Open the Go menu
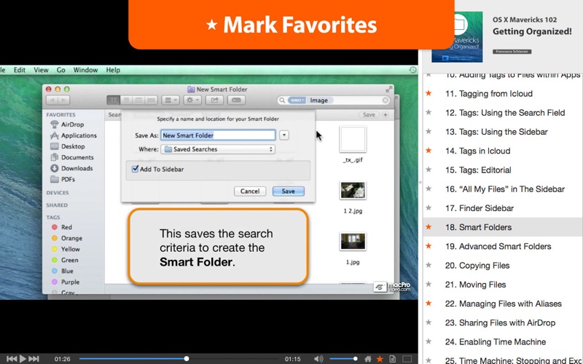Screen dimensions: 583x364 click(61, 70)
